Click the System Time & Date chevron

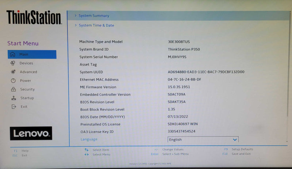[76, 25]
